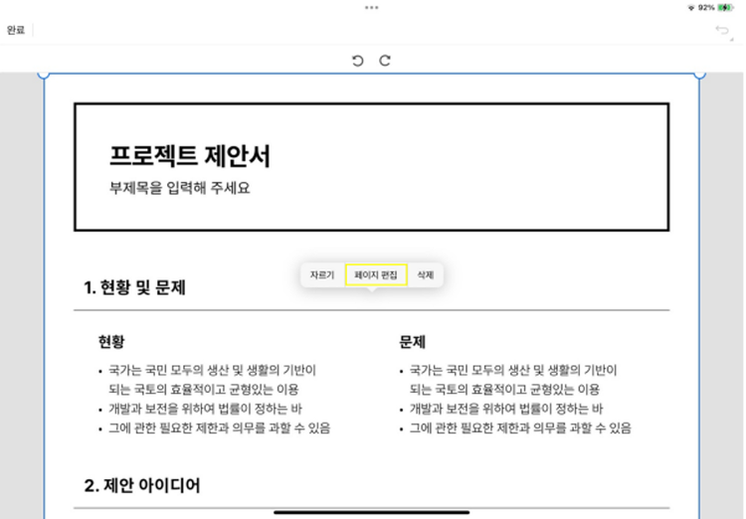Tap heading 1. 현황 및 문제

pyautogui.click(x=134, y=287)
